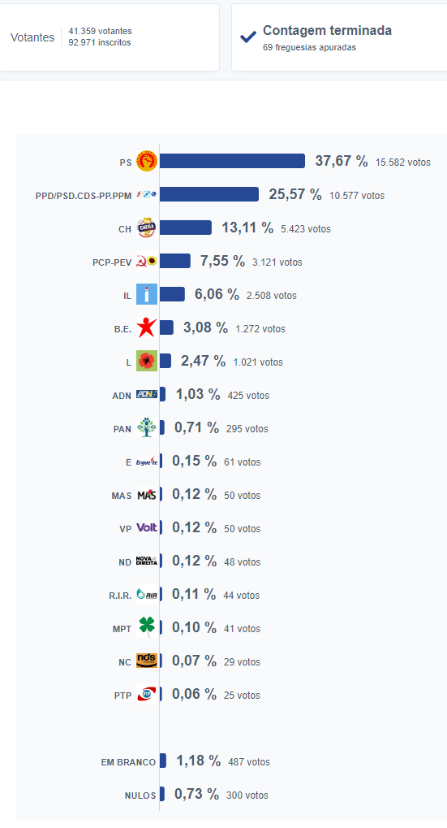Click the Contagem terminada status card
Viewport: 447px width, 828px height.
pyautogui.click(x=339, y=37)
